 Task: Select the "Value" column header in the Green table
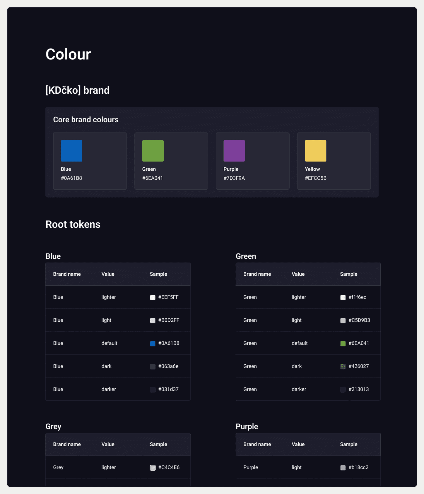tap(298, 274)
